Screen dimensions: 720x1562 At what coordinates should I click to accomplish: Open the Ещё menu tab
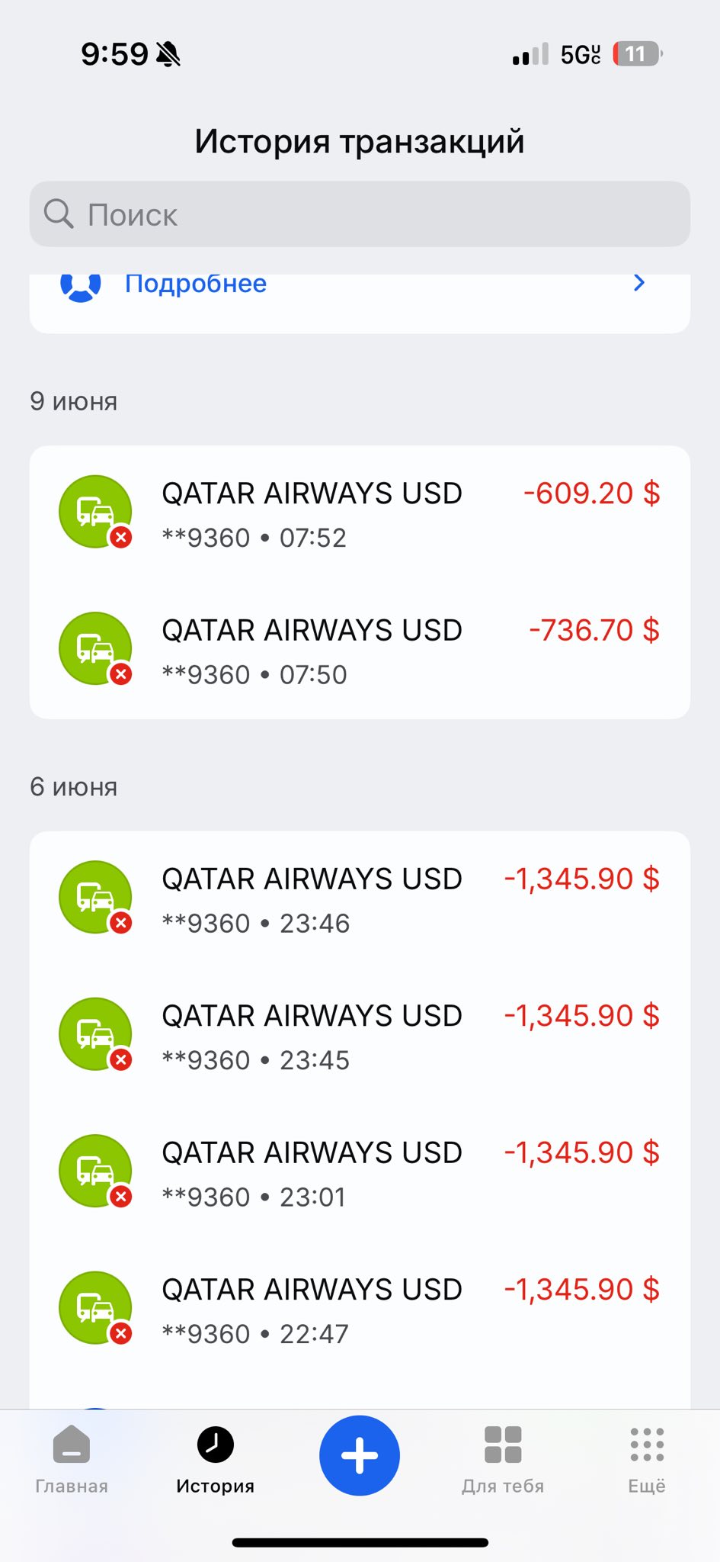647,1460
